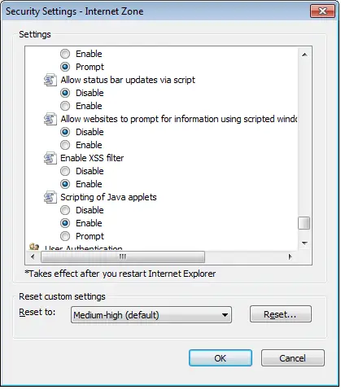This screenshot has width=341, height=390.
Task: Confirm settings with the OK button
Action: (x=221, y=358)
